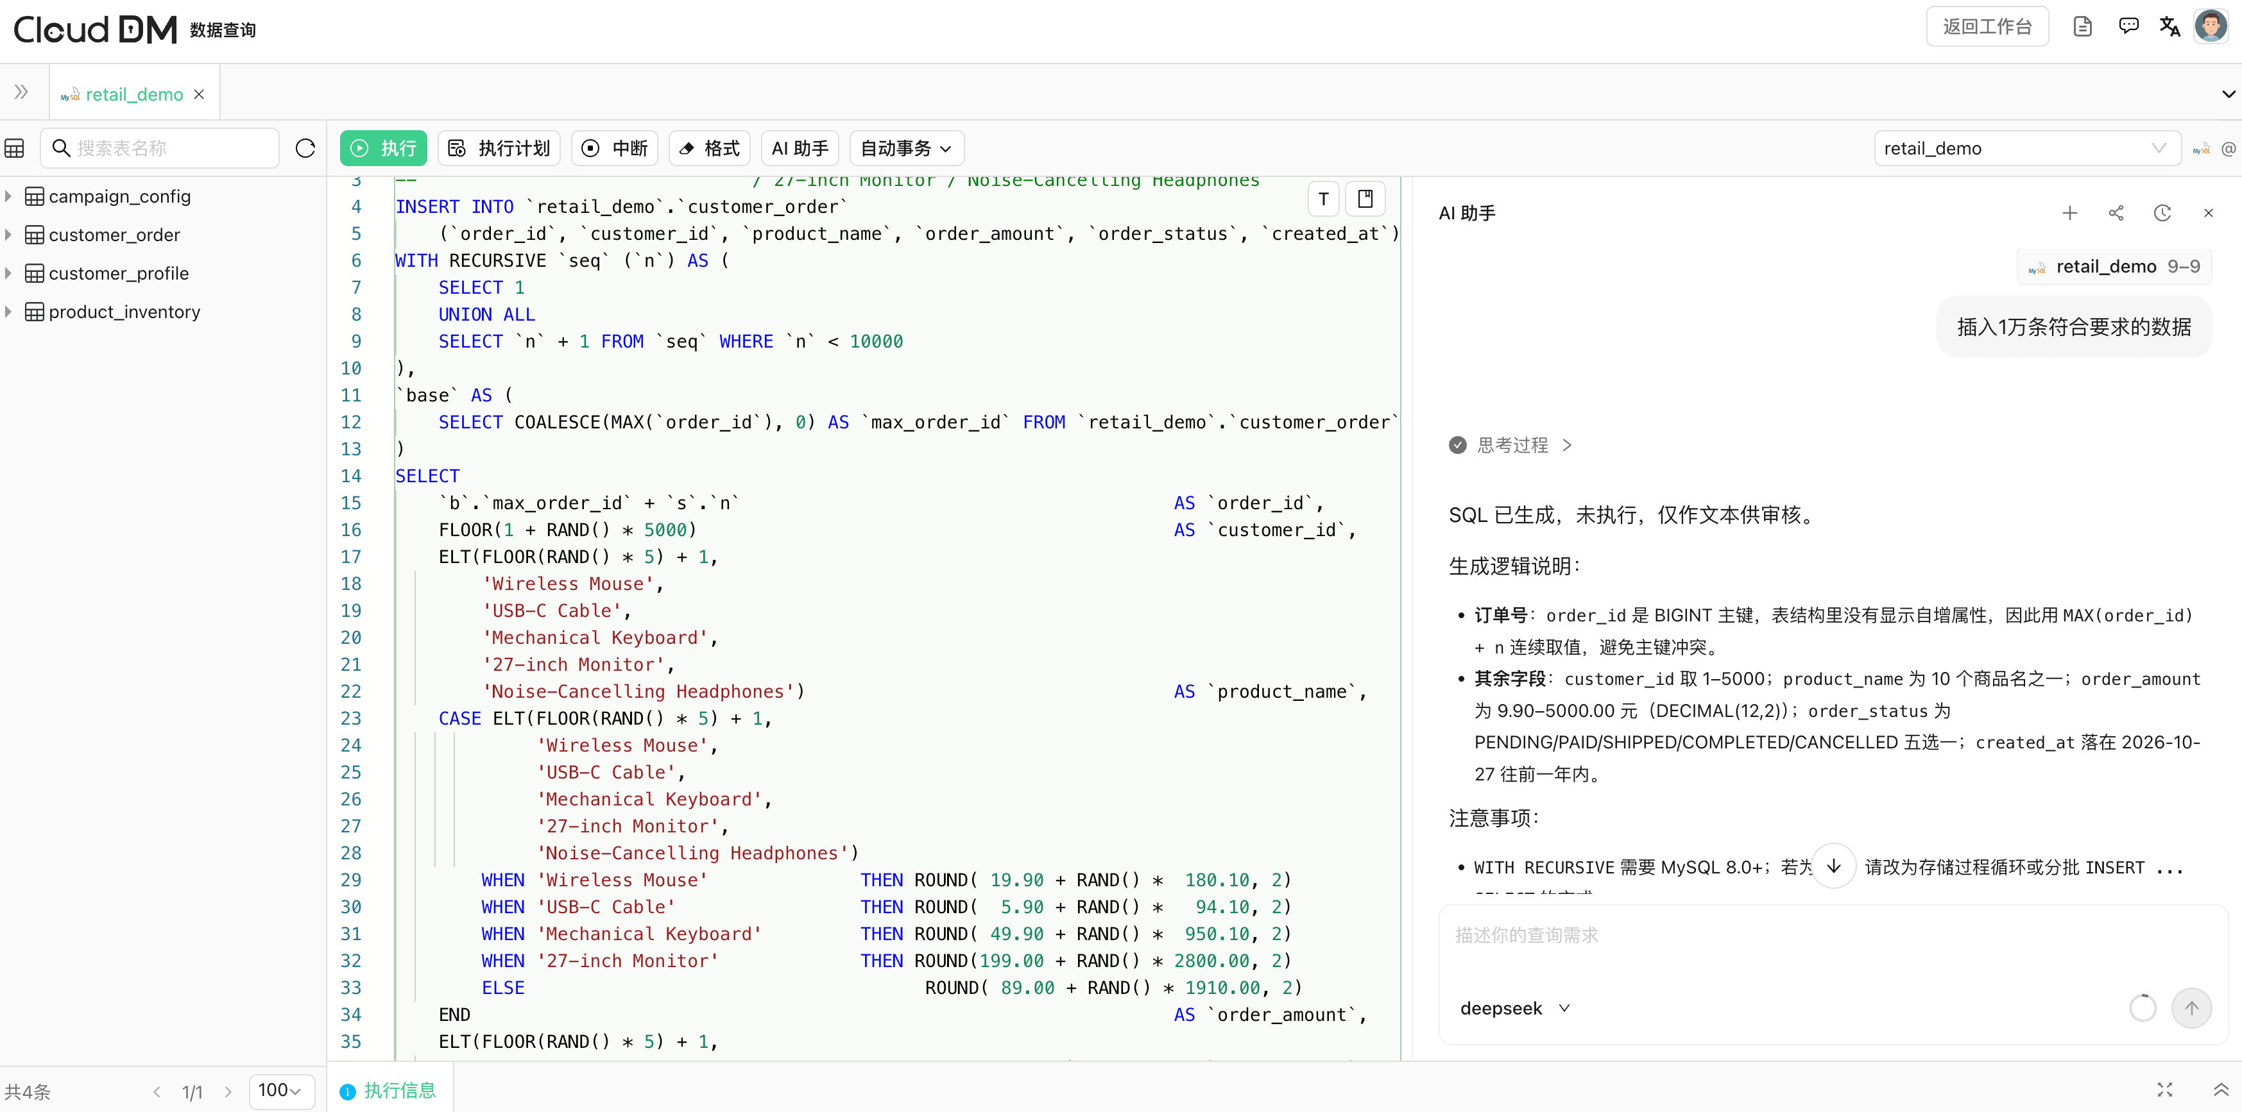Click the T font size icon in editor

coord(1323,199)
